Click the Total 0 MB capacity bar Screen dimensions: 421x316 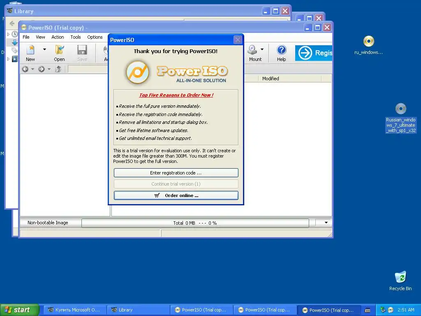[195, 223]
